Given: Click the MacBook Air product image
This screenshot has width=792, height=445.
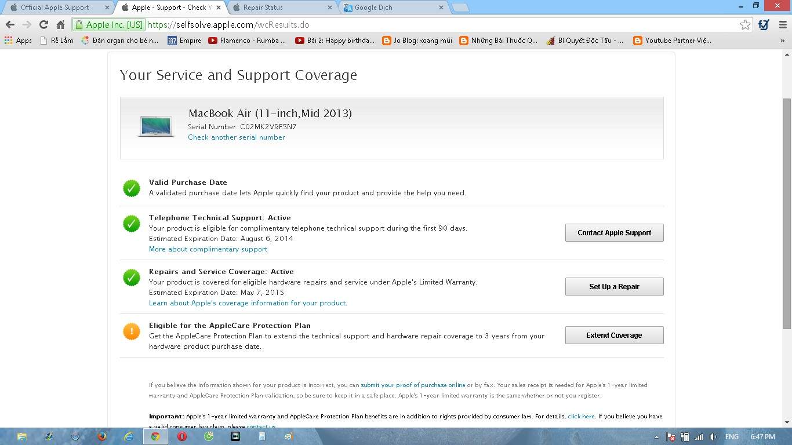Looking at the screenshot, I should 156,126.
